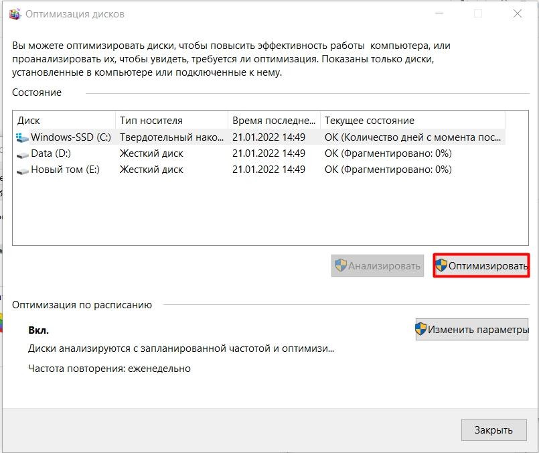
Task: Sort by the Диск column header
Action: point(64,121)
